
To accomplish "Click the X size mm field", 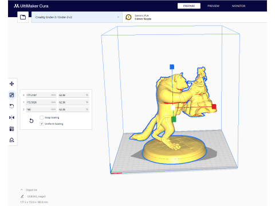I will point(41,95).
